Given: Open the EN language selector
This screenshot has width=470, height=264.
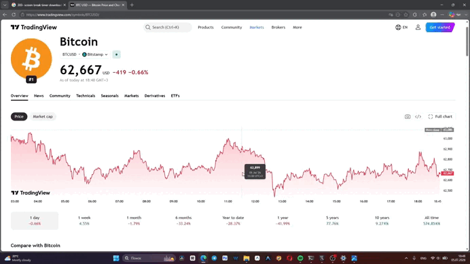Looking at the screenshot, I should tap(401, 27).
